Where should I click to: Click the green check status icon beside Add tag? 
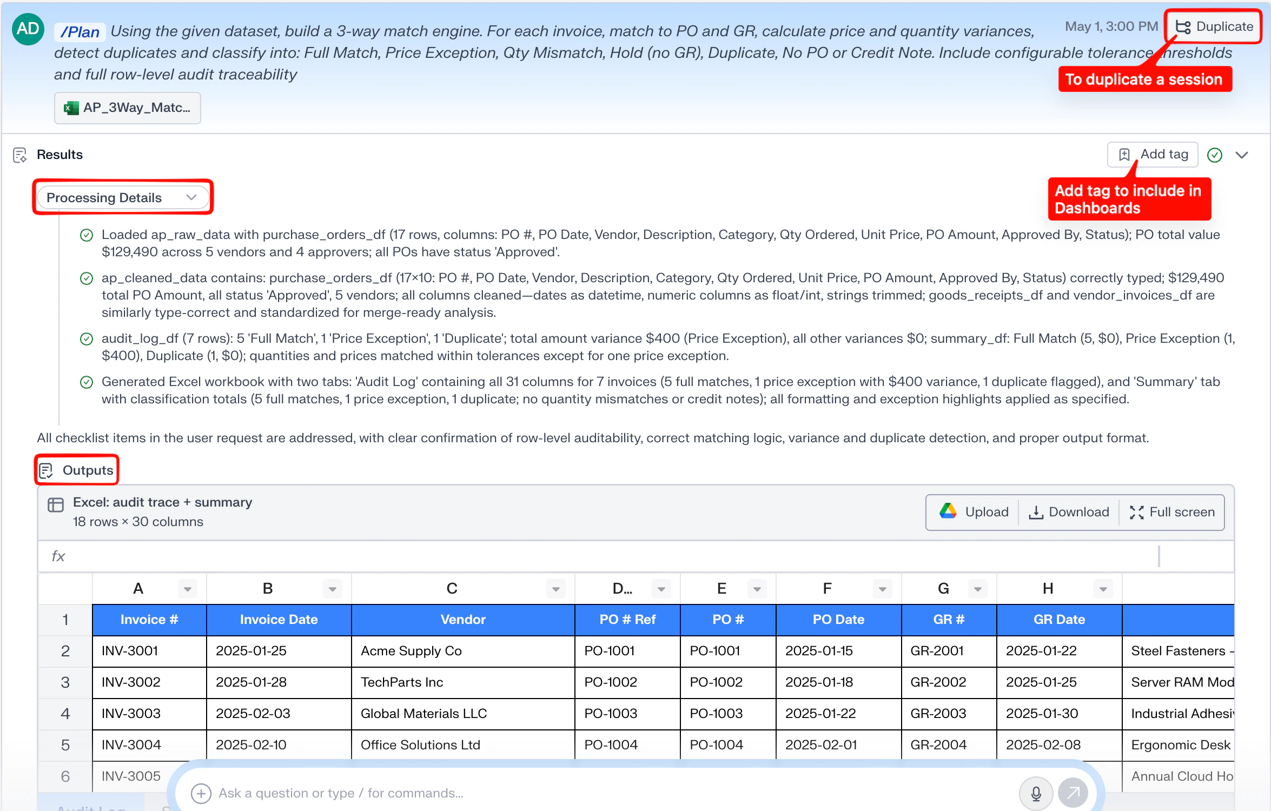[x=1215, y=155]
